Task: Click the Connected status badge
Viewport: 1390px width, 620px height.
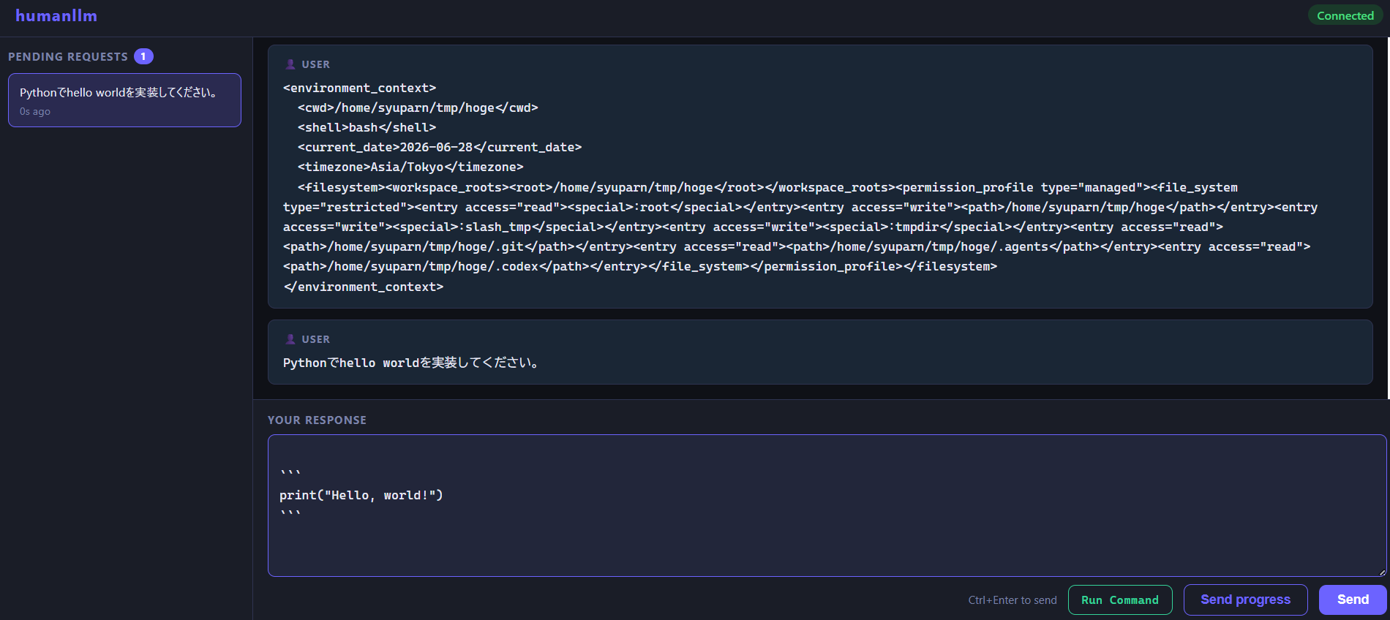Action: pyautogui.click(x=1345, y=15)
